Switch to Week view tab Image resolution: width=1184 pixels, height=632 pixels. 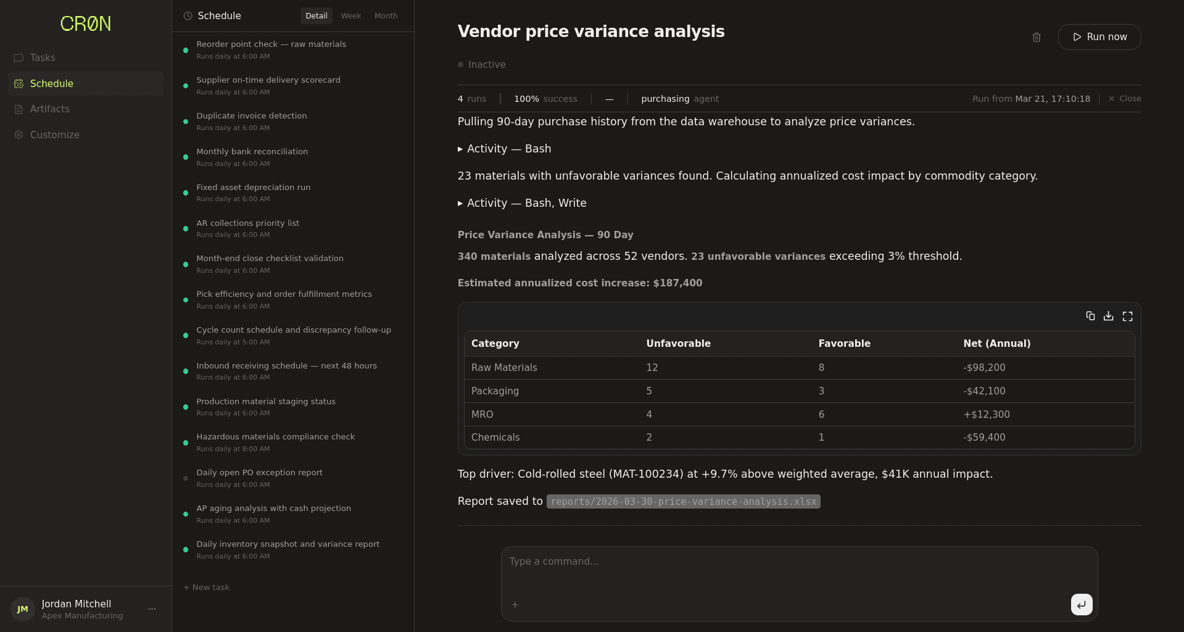point(351,16)
